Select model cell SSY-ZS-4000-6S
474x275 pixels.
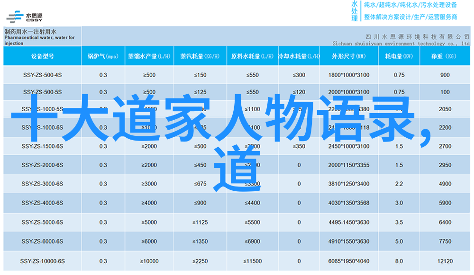(42, 203)
